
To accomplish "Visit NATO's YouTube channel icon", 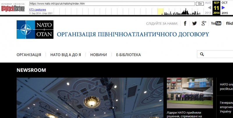I will (216, 23).
